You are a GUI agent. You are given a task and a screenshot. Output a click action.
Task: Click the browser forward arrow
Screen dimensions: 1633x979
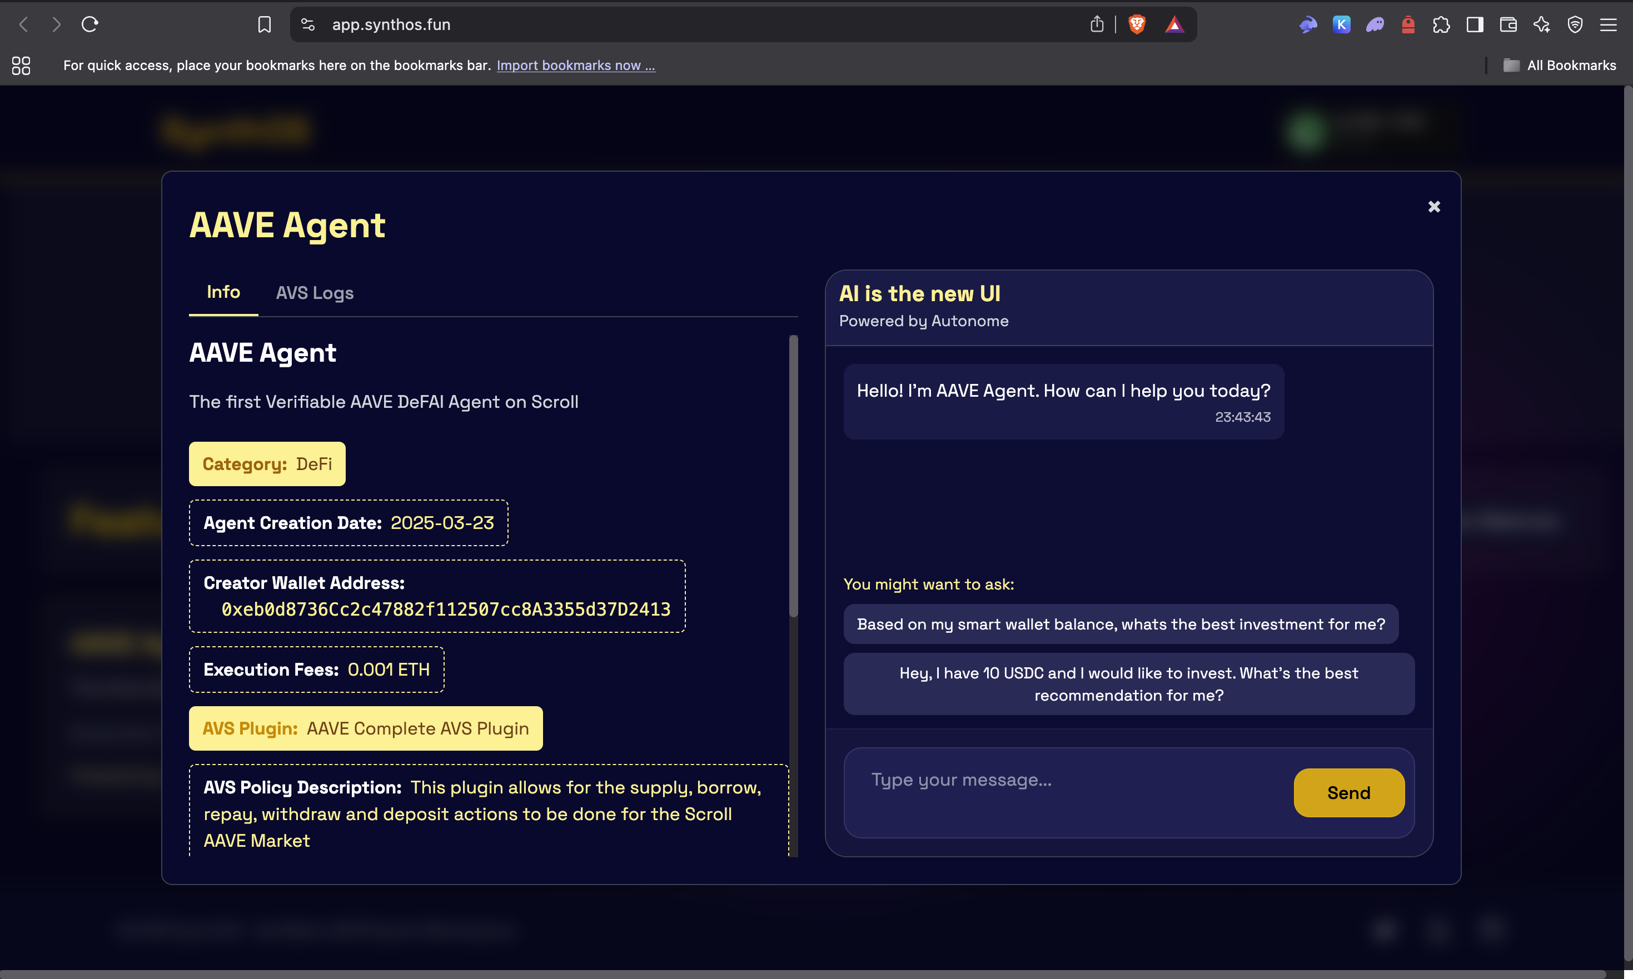[x=57, y=25]
